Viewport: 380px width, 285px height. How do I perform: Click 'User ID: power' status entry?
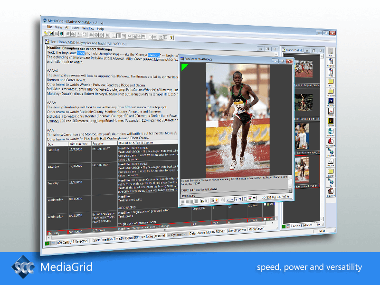point(237,230)
